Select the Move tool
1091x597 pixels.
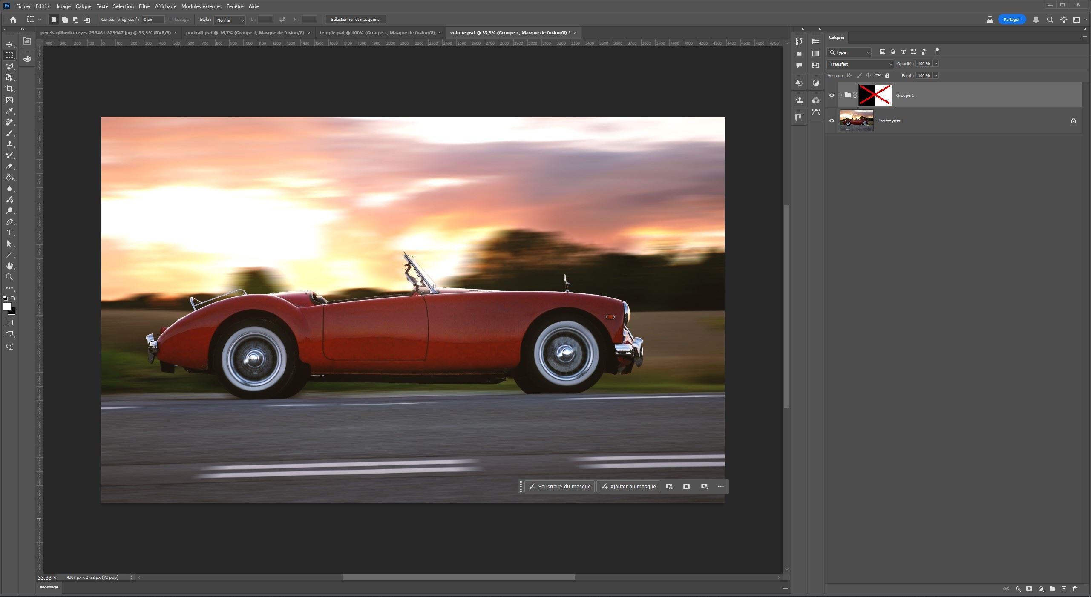coord(9,44)
